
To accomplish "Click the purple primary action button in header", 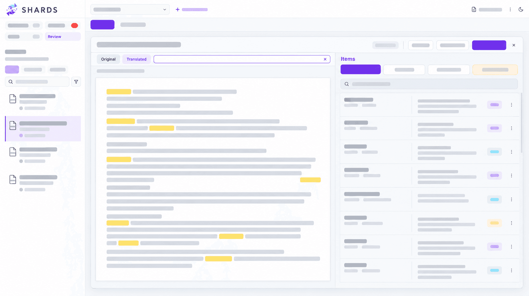I will pos(489,45).
